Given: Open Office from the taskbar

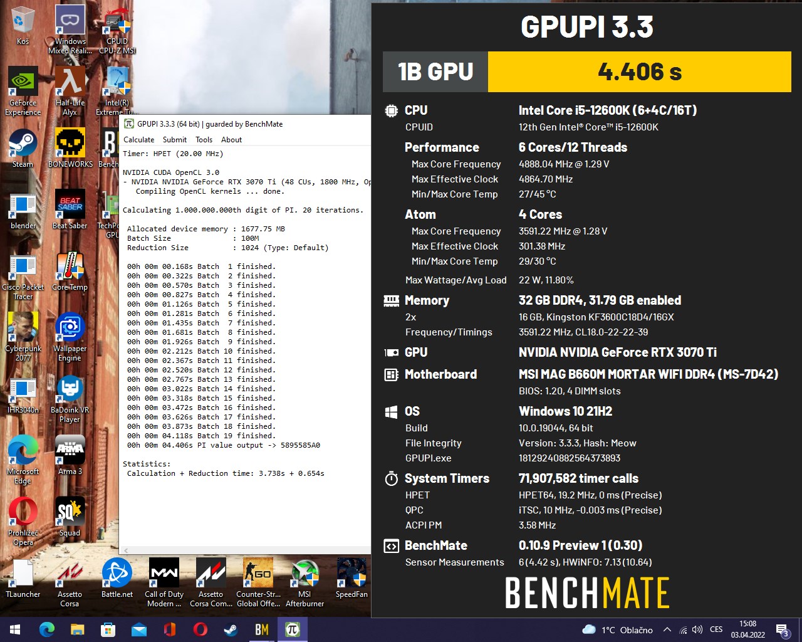Looking at the screenshot, I should [x=169, y=629].
